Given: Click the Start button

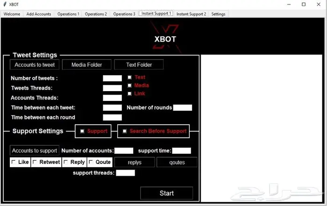Looking at the screenshot, I should [x=167, y=193].
